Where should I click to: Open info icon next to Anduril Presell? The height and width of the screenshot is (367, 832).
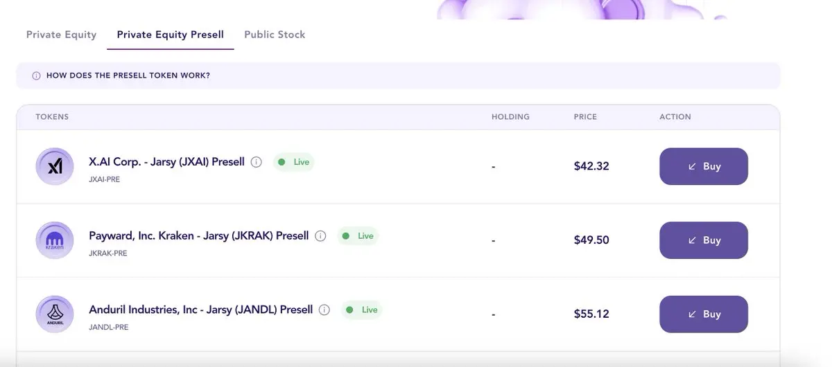(324, 310)
